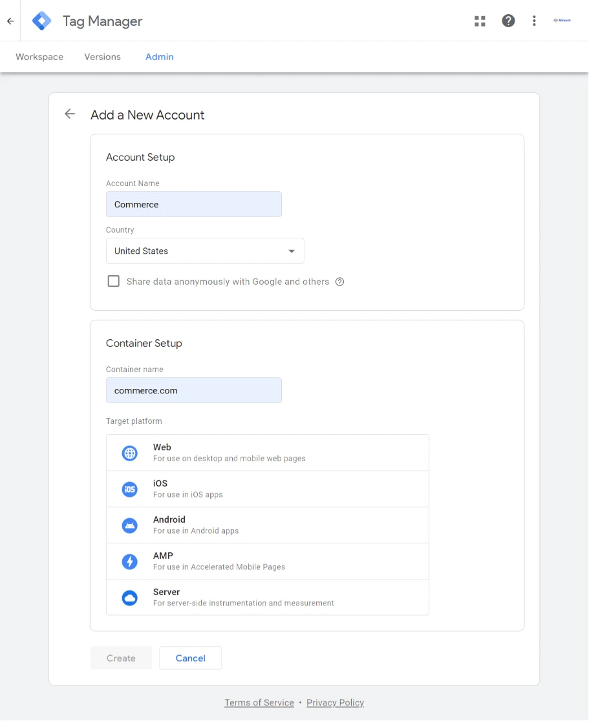This screenshot has height=721, width=589.
Task: Enable Share data anonymously checkbox
Action: (114, 282)
